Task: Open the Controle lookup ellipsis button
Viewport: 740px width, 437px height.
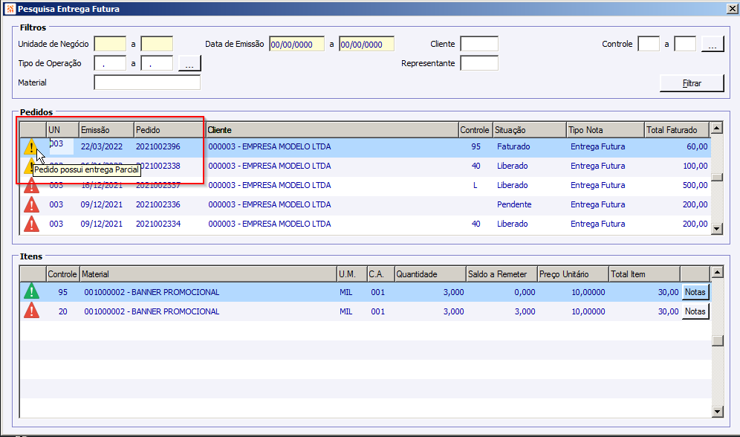Action: 712,45
